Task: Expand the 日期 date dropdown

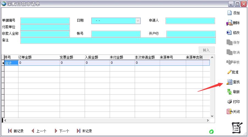Action: [138, 21]
